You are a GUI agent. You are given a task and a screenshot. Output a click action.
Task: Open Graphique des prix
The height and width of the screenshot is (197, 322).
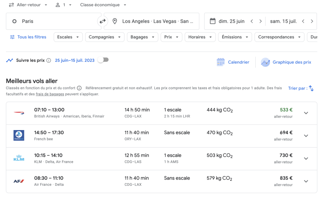click(286, 62)
